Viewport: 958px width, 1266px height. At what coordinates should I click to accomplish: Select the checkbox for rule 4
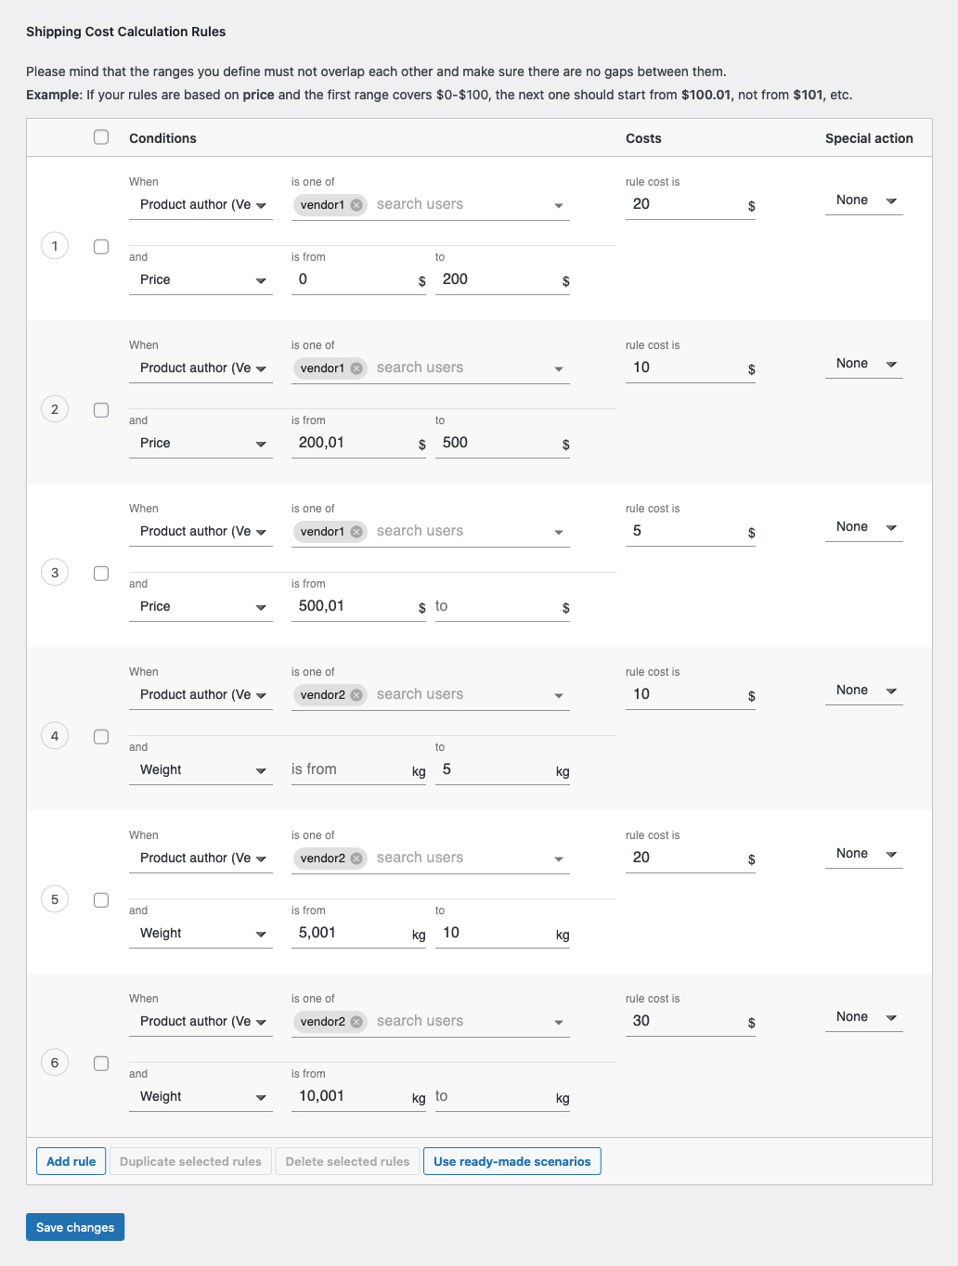tap(101, 736)
